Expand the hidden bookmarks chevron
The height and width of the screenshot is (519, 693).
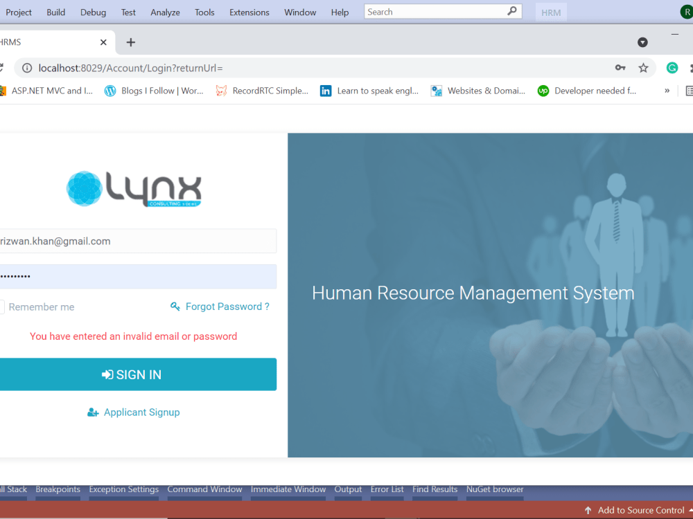coord(667,91)
